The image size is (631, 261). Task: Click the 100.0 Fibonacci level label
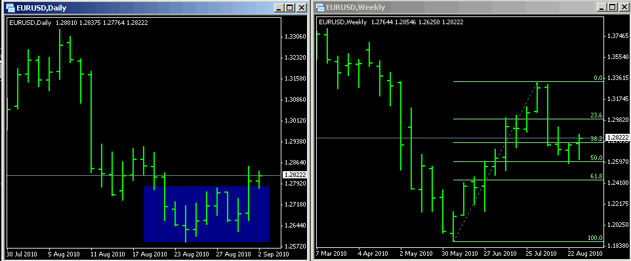point(595,238)
